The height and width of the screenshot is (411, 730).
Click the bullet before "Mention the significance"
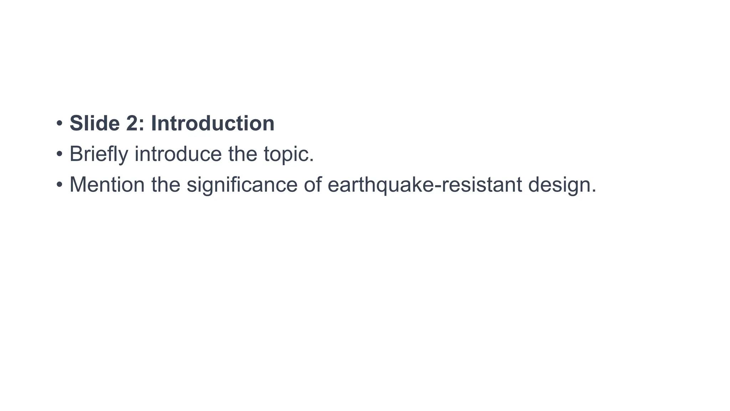(60, 185)
